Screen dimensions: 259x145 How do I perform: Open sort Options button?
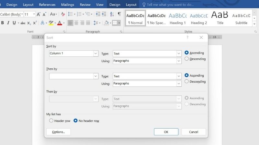59,132
